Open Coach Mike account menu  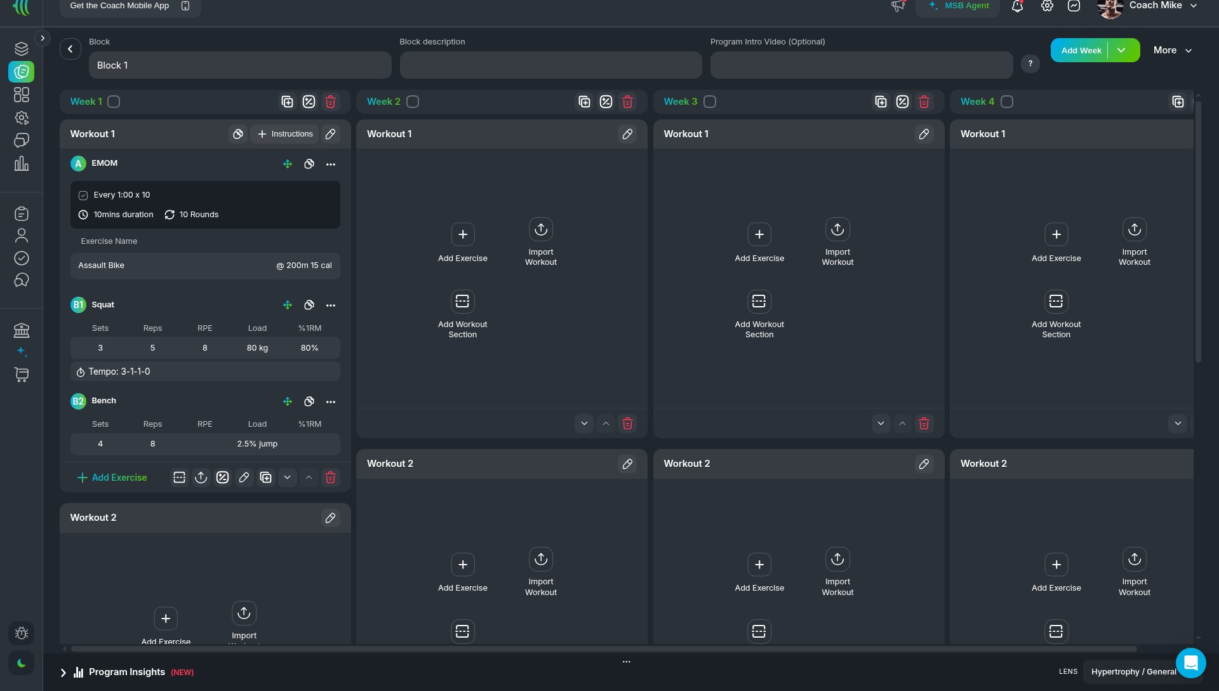[1149, 6]
